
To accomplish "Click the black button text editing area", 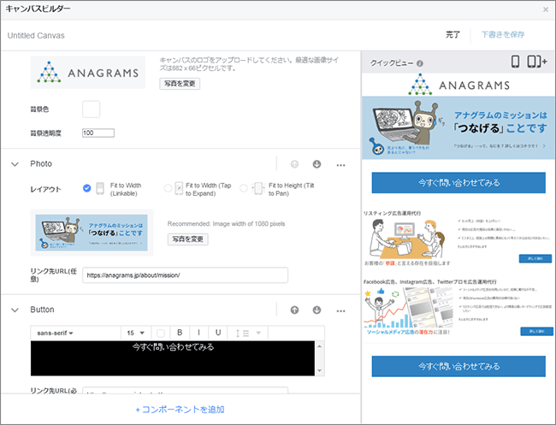I will pyautogui.click(x=172, y=358).
